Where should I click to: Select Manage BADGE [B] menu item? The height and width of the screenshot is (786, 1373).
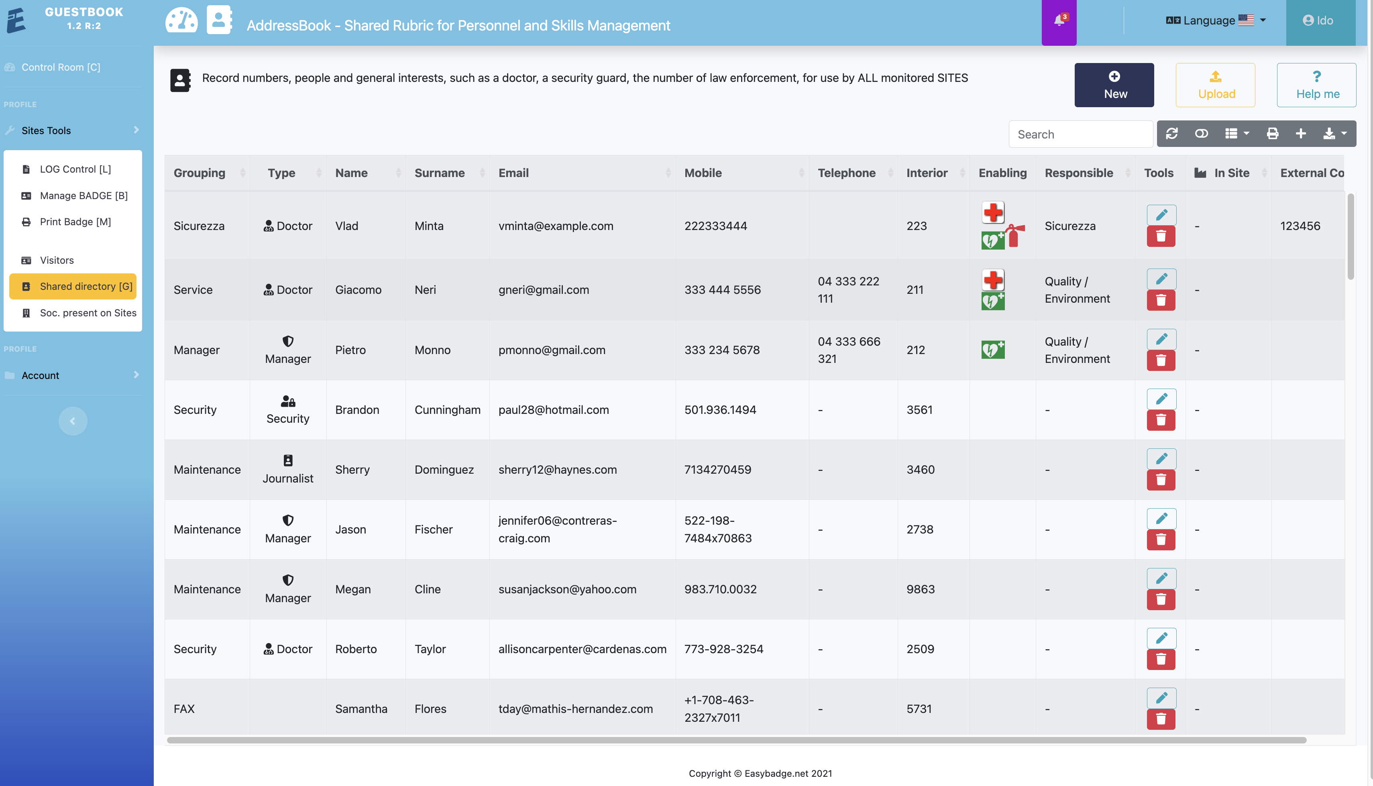tap(84, 195)
